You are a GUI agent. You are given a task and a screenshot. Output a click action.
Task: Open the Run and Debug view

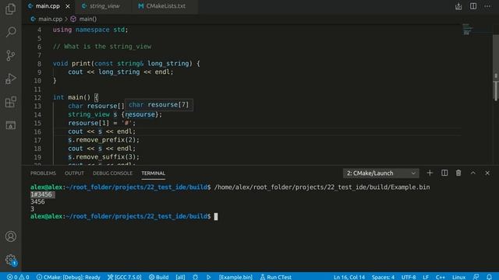10,79
